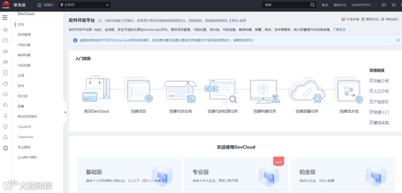Click the 创建部署任务 label
Image resolution: width=402 pixels, height=193 pixels.
[x=307, y=111]
